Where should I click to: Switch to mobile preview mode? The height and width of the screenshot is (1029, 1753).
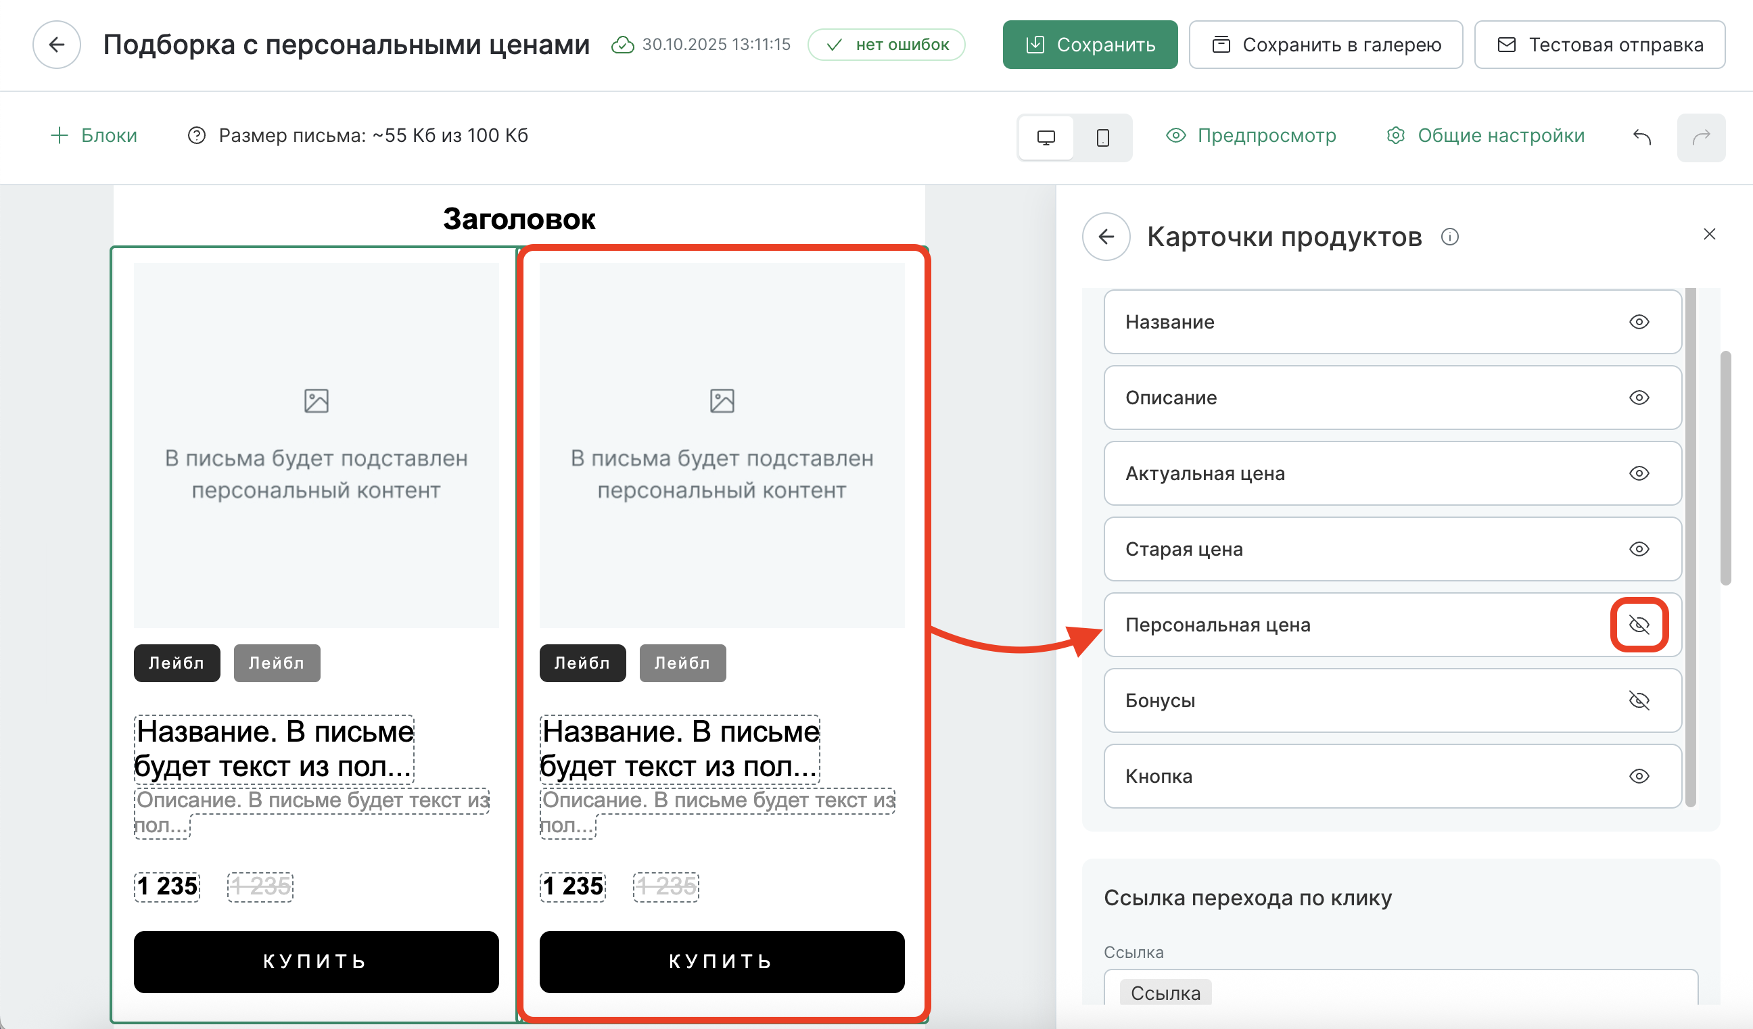click(x=1103, y=138)
